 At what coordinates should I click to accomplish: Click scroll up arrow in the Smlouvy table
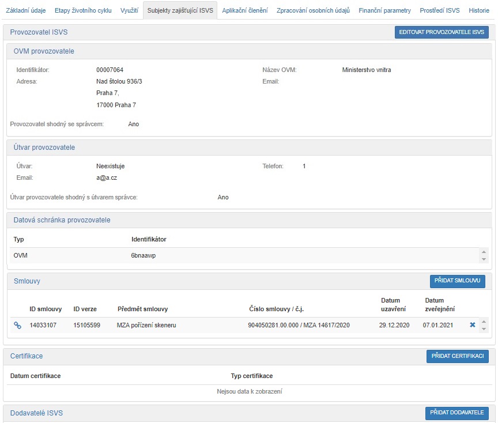click(x=484, y=322)
